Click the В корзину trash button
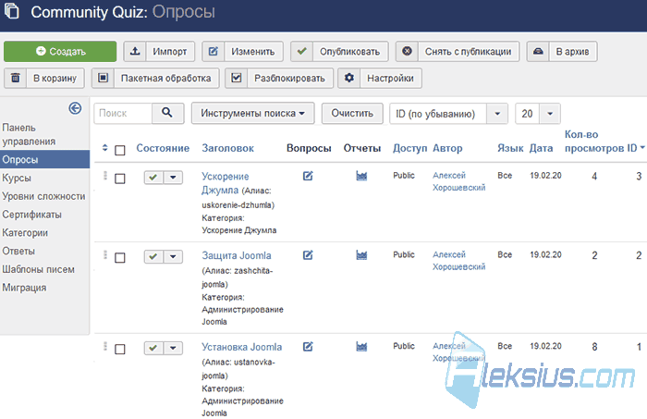Viewport: 647px width, 419px height. tap(44, 78)
